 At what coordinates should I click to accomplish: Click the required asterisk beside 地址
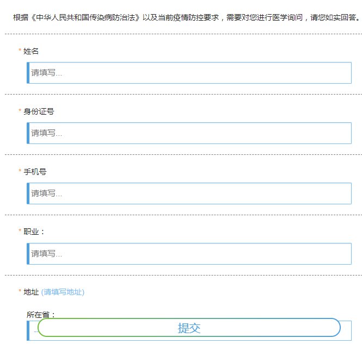[x=20, y=292]
